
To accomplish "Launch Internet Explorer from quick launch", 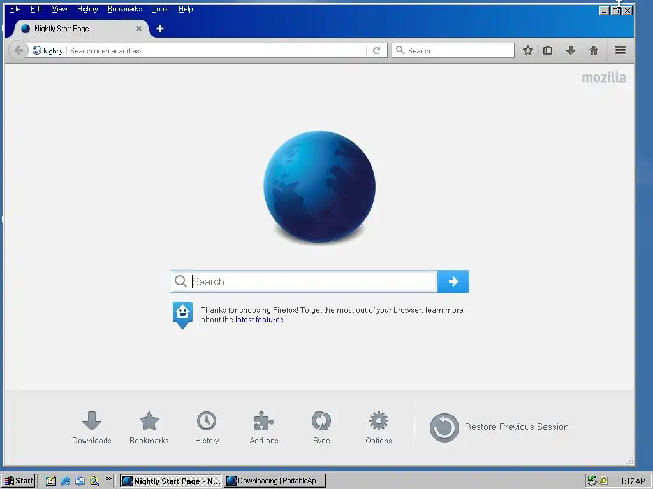I will tap(66, 481).
